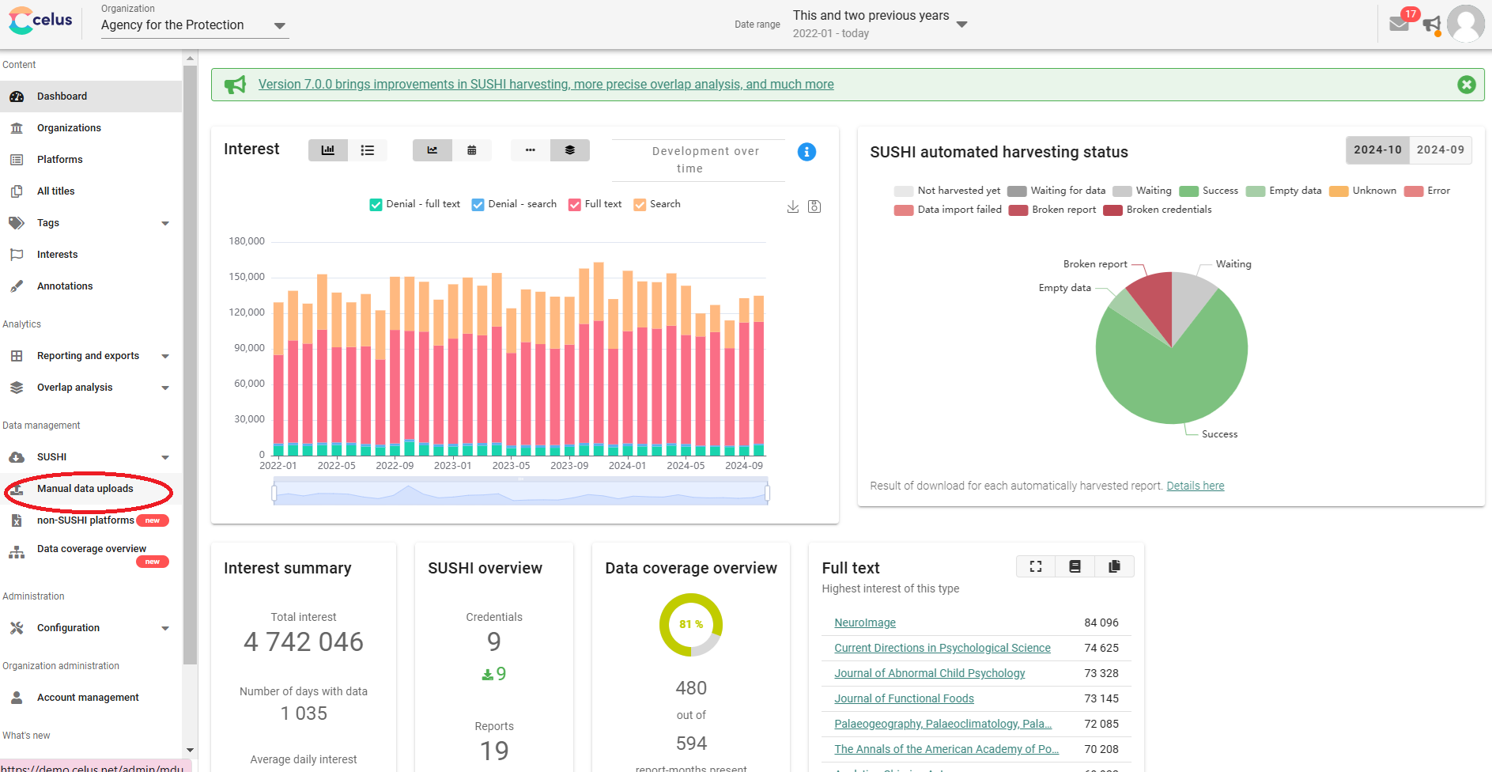This screenshot has width=1492, height=772.
Task: Toggle Denial - full text series checkbox
Action: click(x=376, y=205)
